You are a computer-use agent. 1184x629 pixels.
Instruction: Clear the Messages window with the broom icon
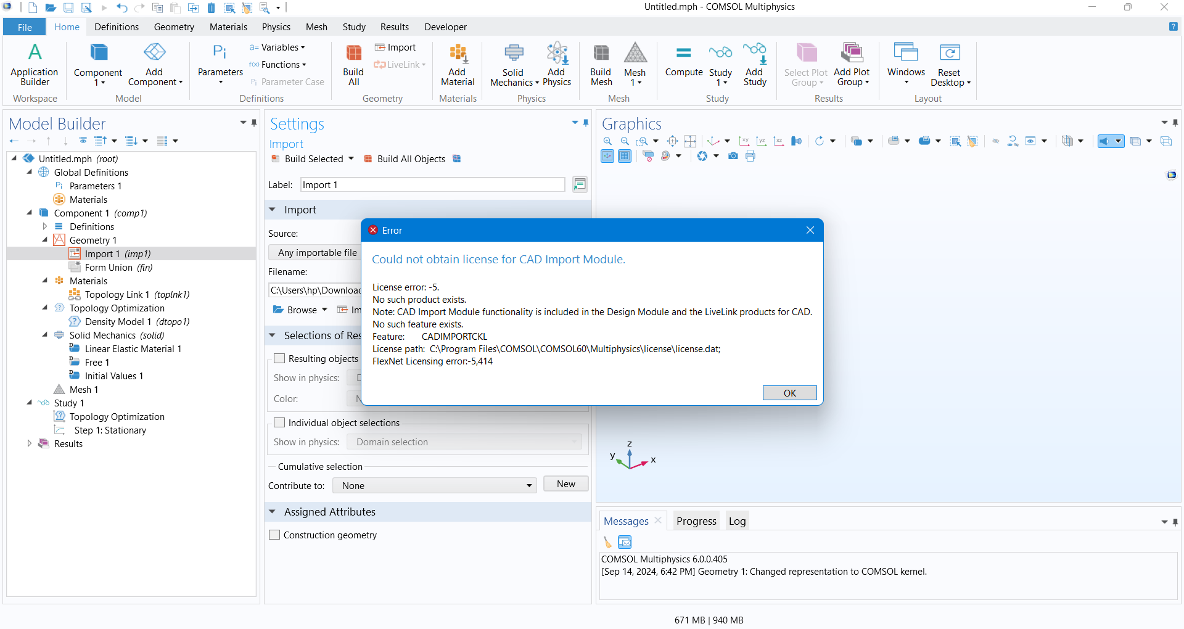[608, 542]
